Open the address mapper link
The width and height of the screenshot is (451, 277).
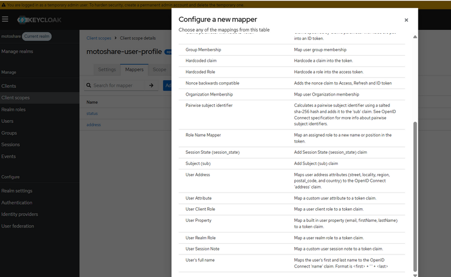[94, 124]
